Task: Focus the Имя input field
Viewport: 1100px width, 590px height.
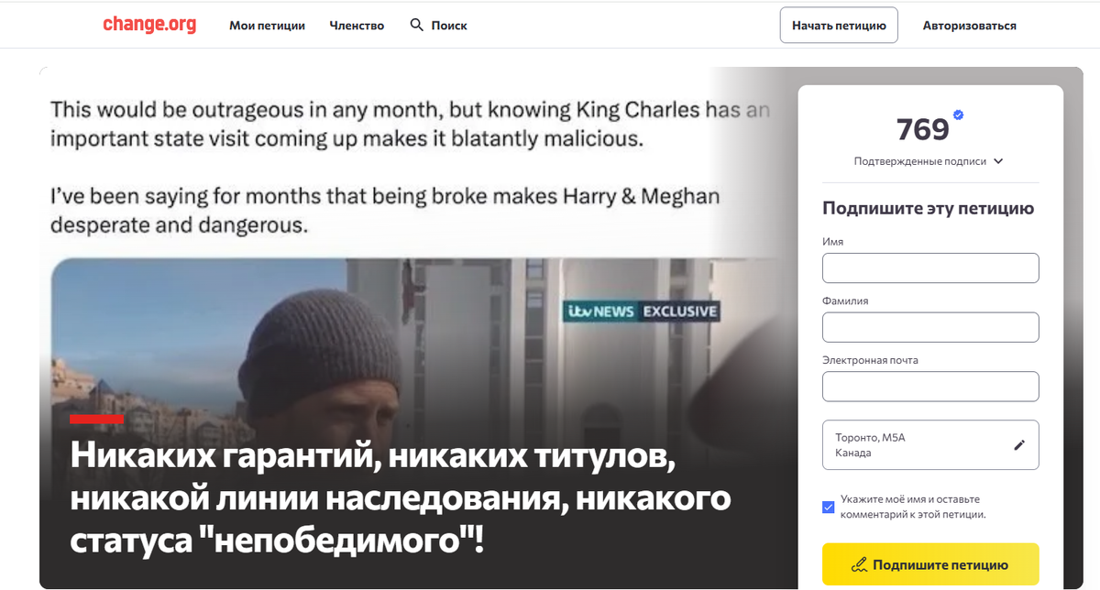Action: 930,268
